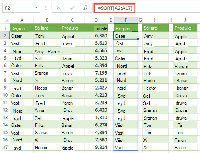Click Sal in cell H10
This screenshot has height=153, width=200.
point(147,96)
